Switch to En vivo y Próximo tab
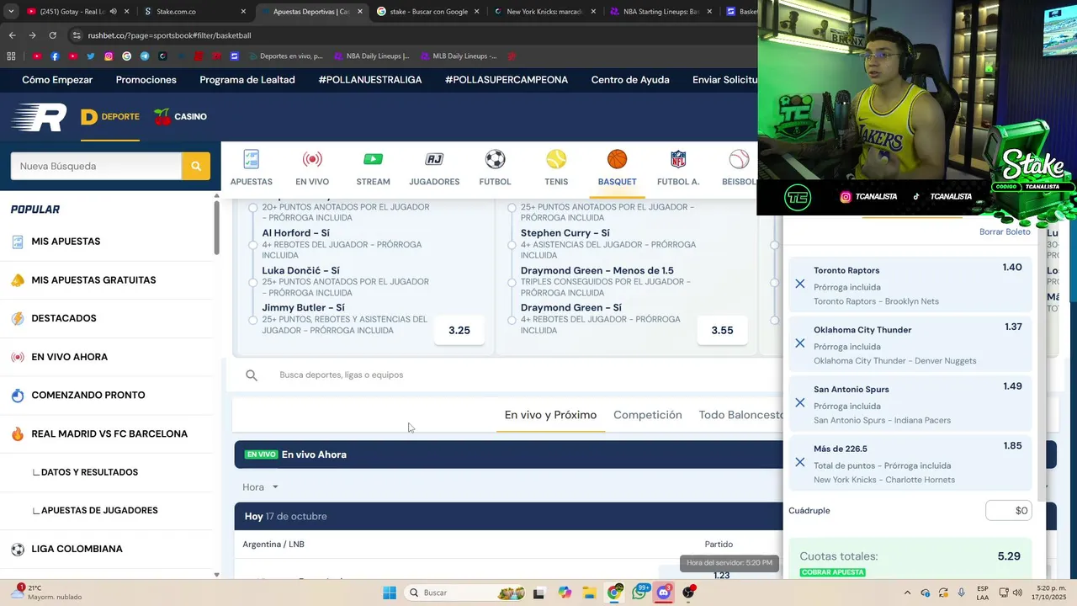 [550, 415]
